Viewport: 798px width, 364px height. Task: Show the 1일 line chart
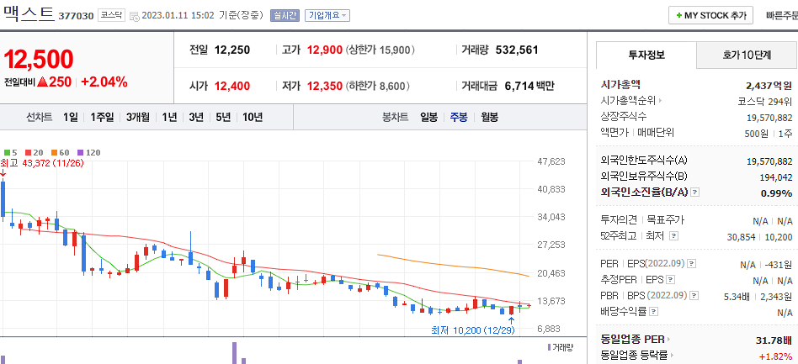[x=71, y=118]
